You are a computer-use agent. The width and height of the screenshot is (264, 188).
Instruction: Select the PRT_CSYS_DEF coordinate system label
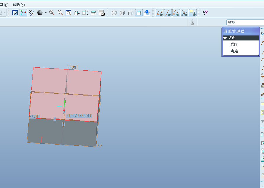click(79, 116)
